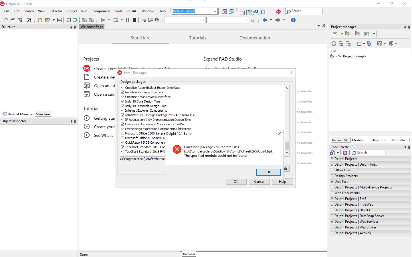The width and height of the screenshot is (412, 257).
Task: Switch to Tutorials tab on Welcome Page
Action: tap(197, 38)
